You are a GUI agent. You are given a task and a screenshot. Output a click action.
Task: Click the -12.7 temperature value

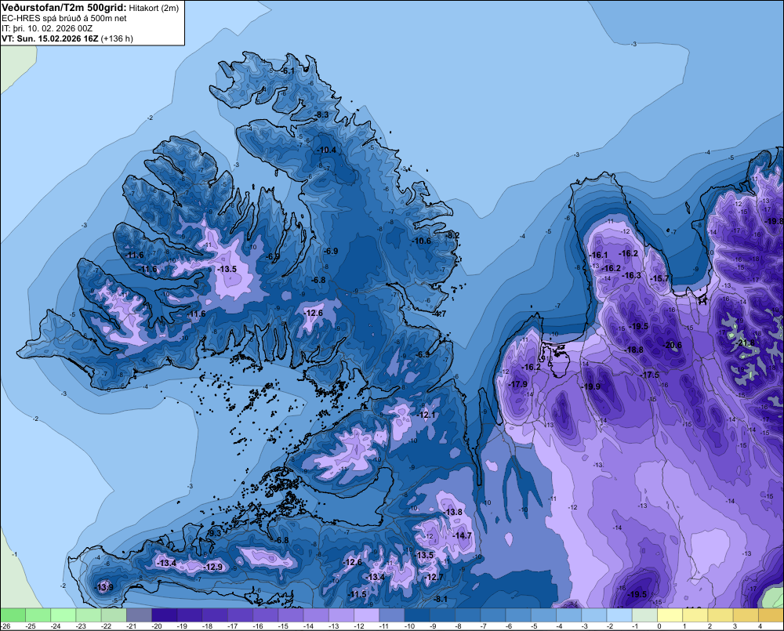(x=434, y=577)
